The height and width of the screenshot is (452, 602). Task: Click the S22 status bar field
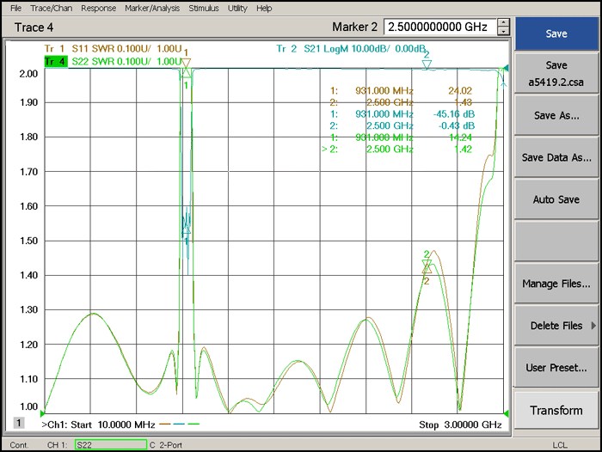pos(111,445)
